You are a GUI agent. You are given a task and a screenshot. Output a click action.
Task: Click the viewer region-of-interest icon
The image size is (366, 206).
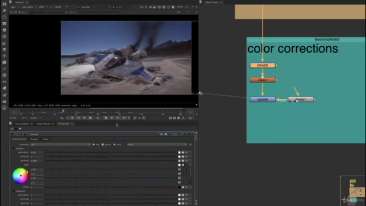click(x=155, y=7)
